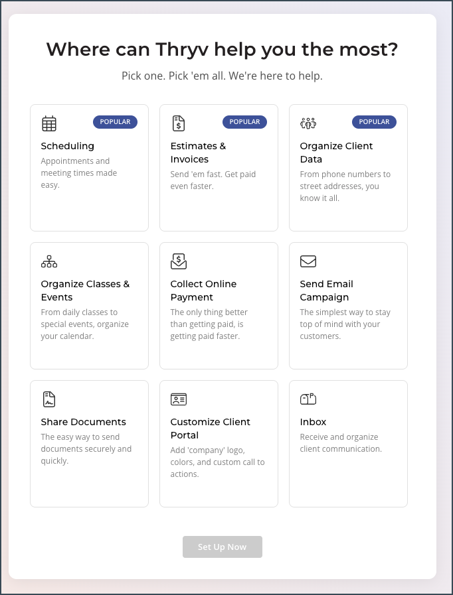
Task: Click the envelope icon on Send Email Campaign
Action: coord(308,261)
